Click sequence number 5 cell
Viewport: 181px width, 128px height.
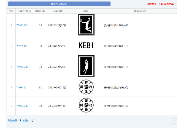11,106
